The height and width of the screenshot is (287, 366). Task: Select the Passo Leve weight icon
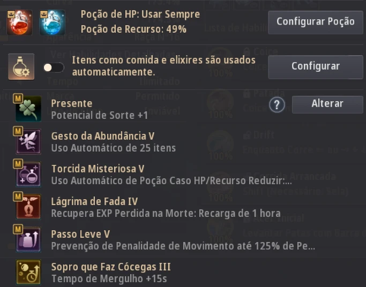(28, 239)
